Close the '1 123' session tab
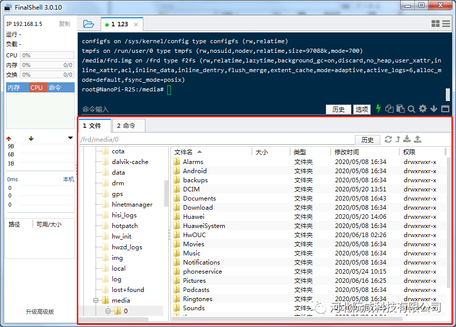Viewport: 456px width, 327px height. [136, 25]
